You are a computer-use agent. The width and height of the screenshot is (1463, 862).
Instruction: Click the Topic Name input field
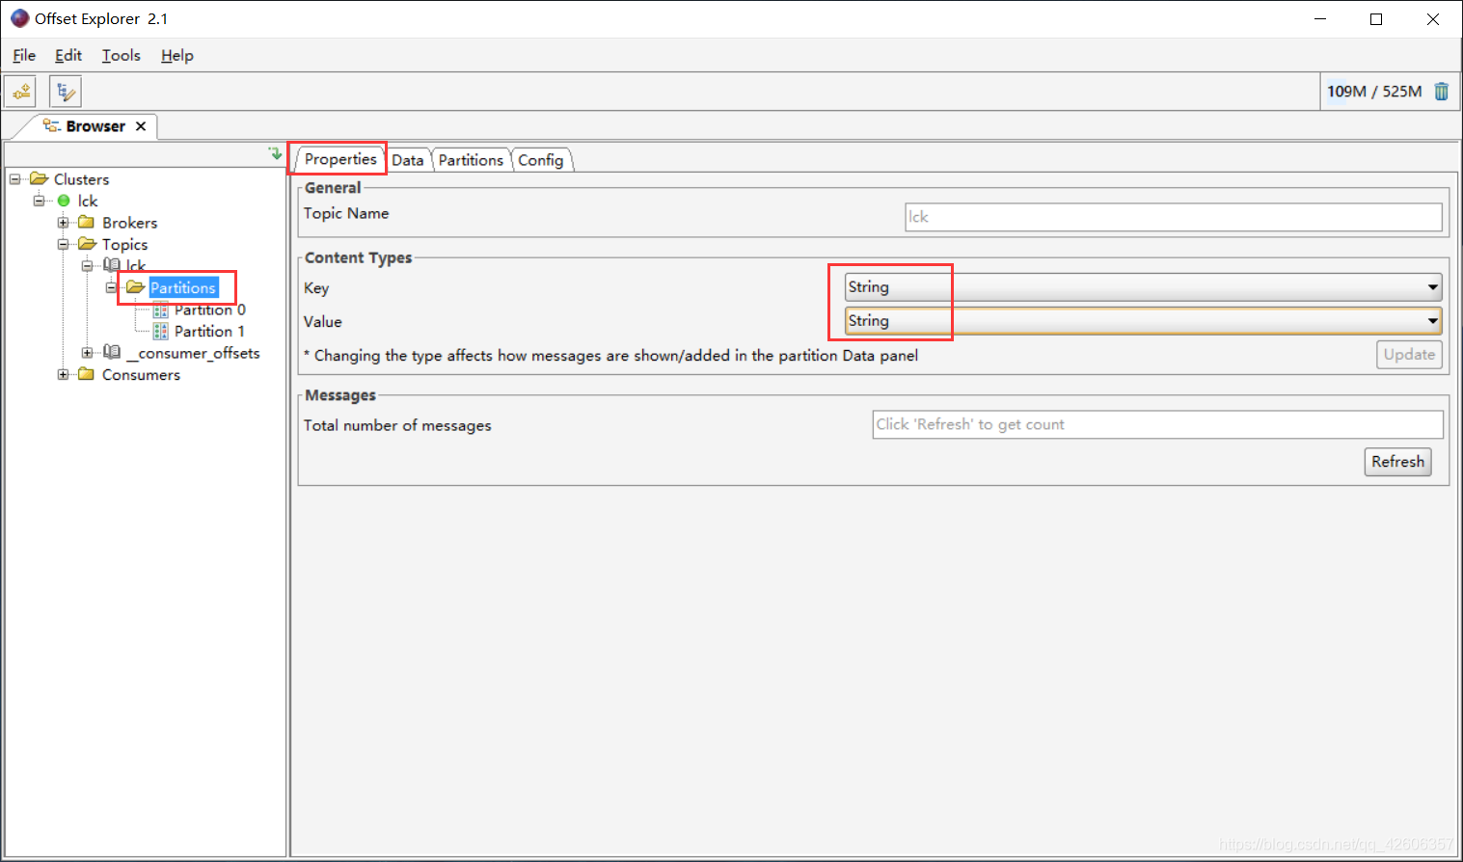[1174, 217]
